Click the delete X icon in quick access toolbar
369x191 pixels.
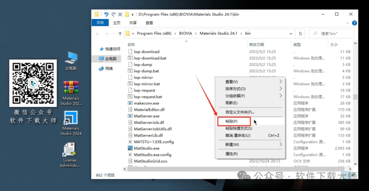[120, 14]
